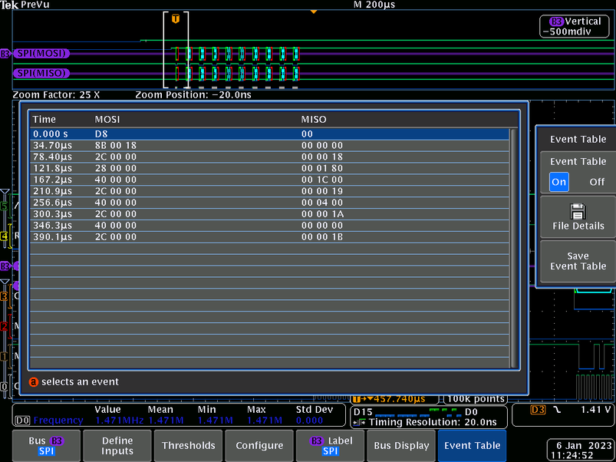This screenshot has width=616, height=462.
Task: Turn Event Table Off
Action: pyautogui.click(x=597, y=182)
